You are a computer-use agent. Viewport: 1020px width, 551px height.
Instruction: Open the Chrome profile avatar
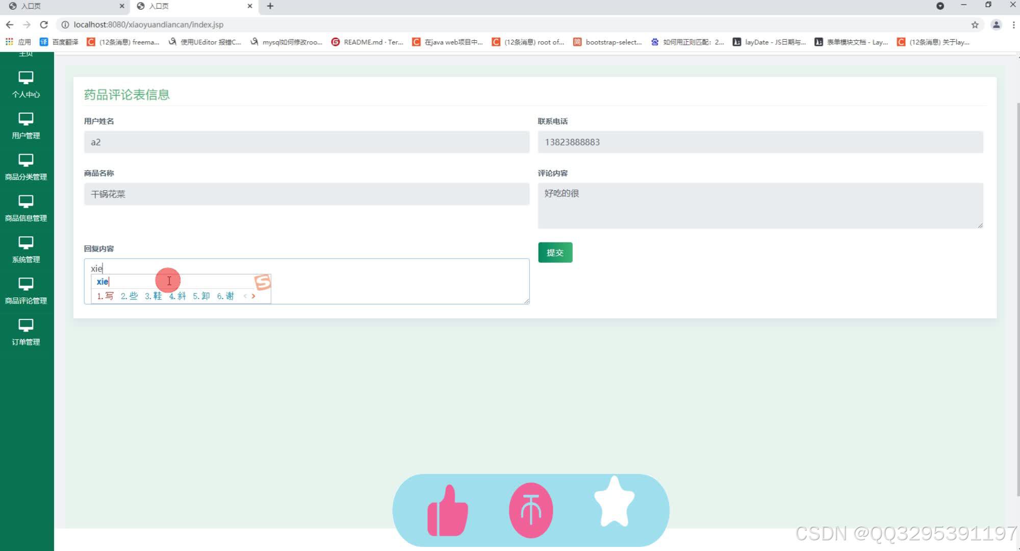pos(996,24)
